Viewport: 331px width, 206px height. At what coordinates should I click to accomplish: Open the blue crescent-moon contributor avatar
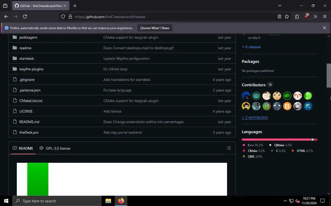coord(246,96)
